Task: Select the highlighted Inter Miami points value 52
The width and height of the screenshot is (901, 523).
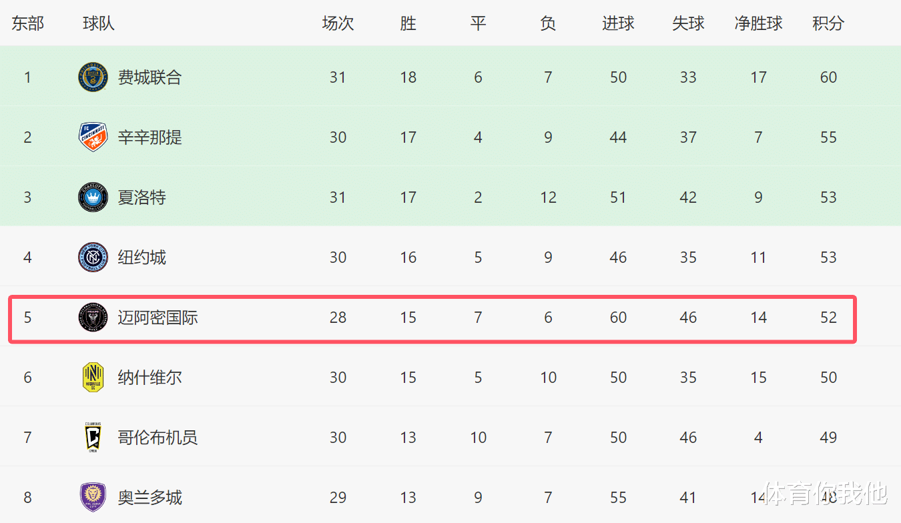Action: pyautogui.click(x=828, y=318)
